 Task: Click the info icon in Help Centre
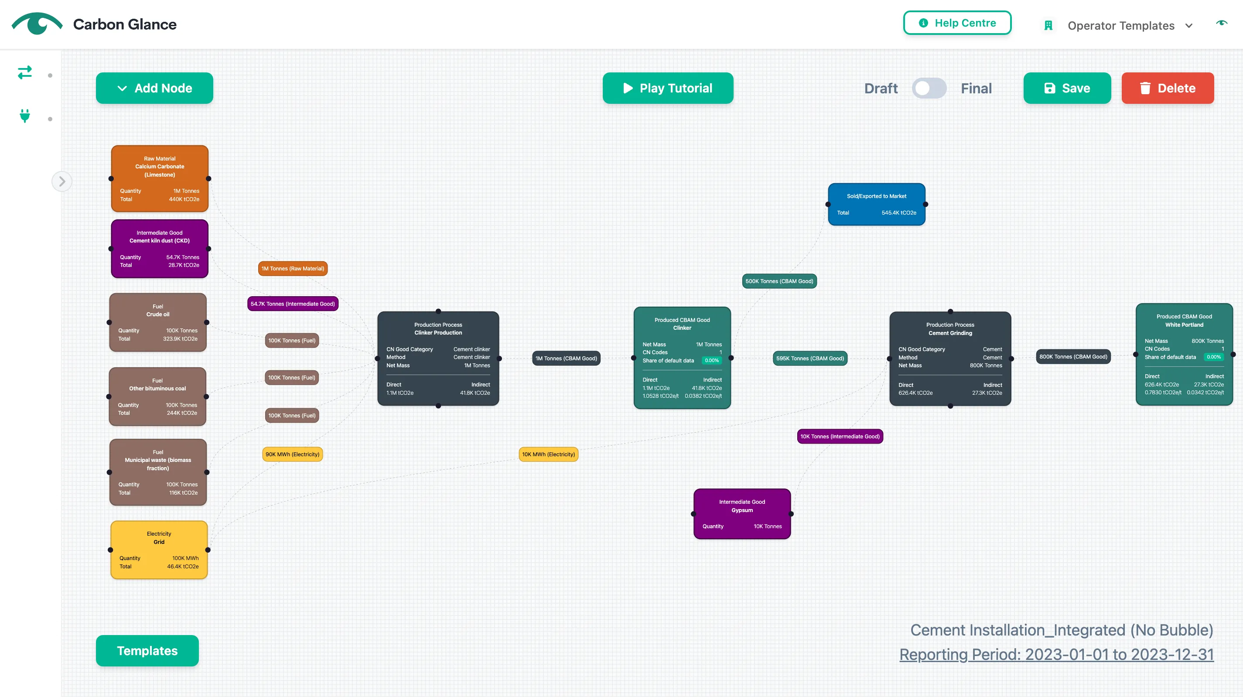(923, 23)
